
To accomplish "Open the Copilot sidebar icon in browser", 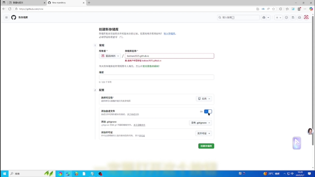I will (311, 9).
